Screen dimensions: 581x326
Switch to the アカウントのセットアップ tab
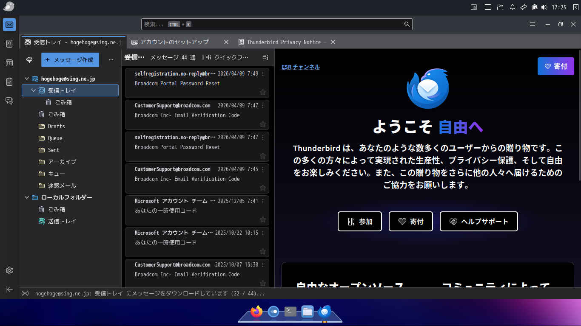point(174,42)
